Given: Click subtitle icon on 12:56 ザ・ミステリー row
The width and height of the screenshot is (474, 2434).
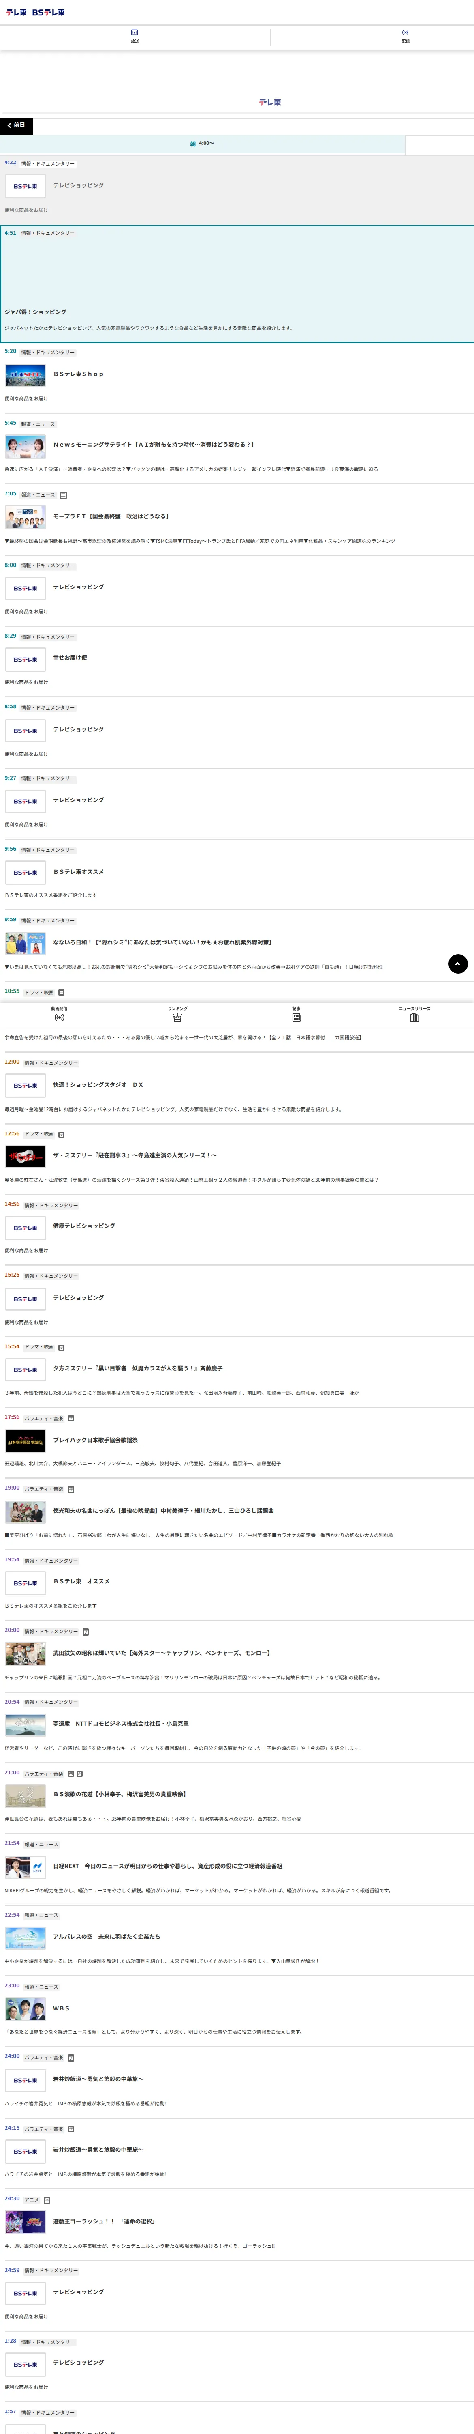Looking at the screenshot, I should pyautogui.click(x=61, y=1134).
